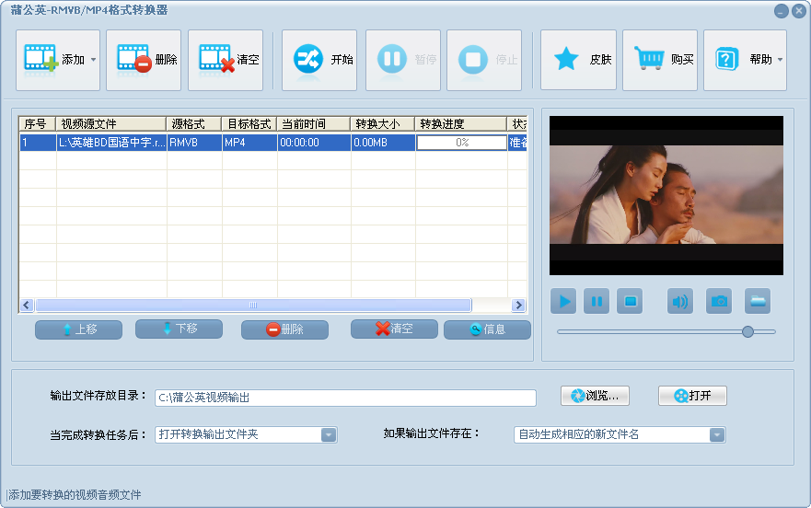
Task: Click the toolbar 清空 (Clear) film icon
Action: point(216,59)
